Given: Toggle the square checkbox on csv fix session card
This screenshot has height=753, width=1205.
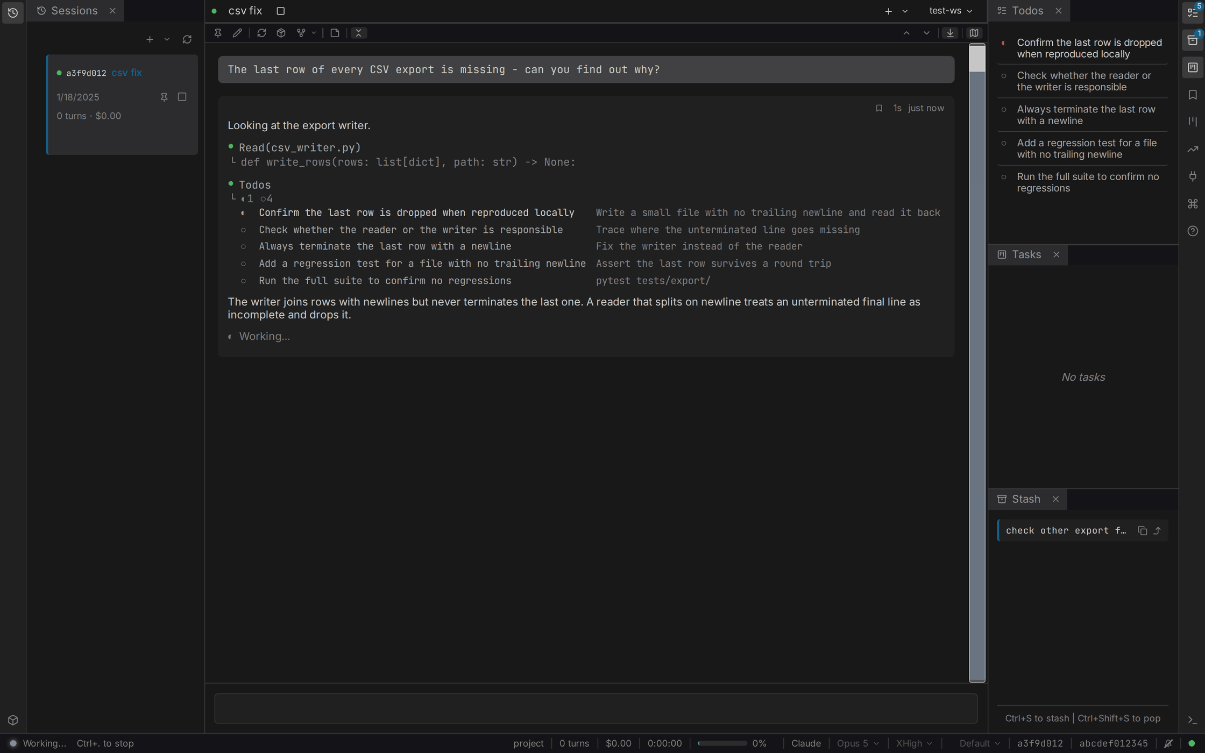Looking at the screenshot, I should pos(182,97).
